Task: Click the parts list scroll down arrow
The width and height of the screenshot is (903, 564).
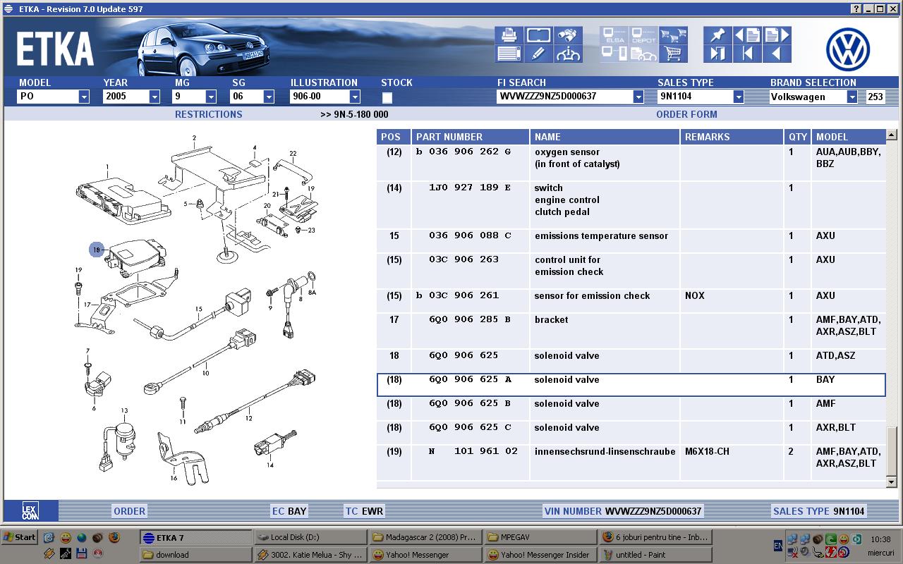Action: pyautogui.click(x=891, y=482)
